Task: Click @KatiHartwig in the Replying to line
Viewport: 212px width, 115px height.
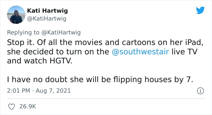Action: pyautogui.click(x=61, y=33)
